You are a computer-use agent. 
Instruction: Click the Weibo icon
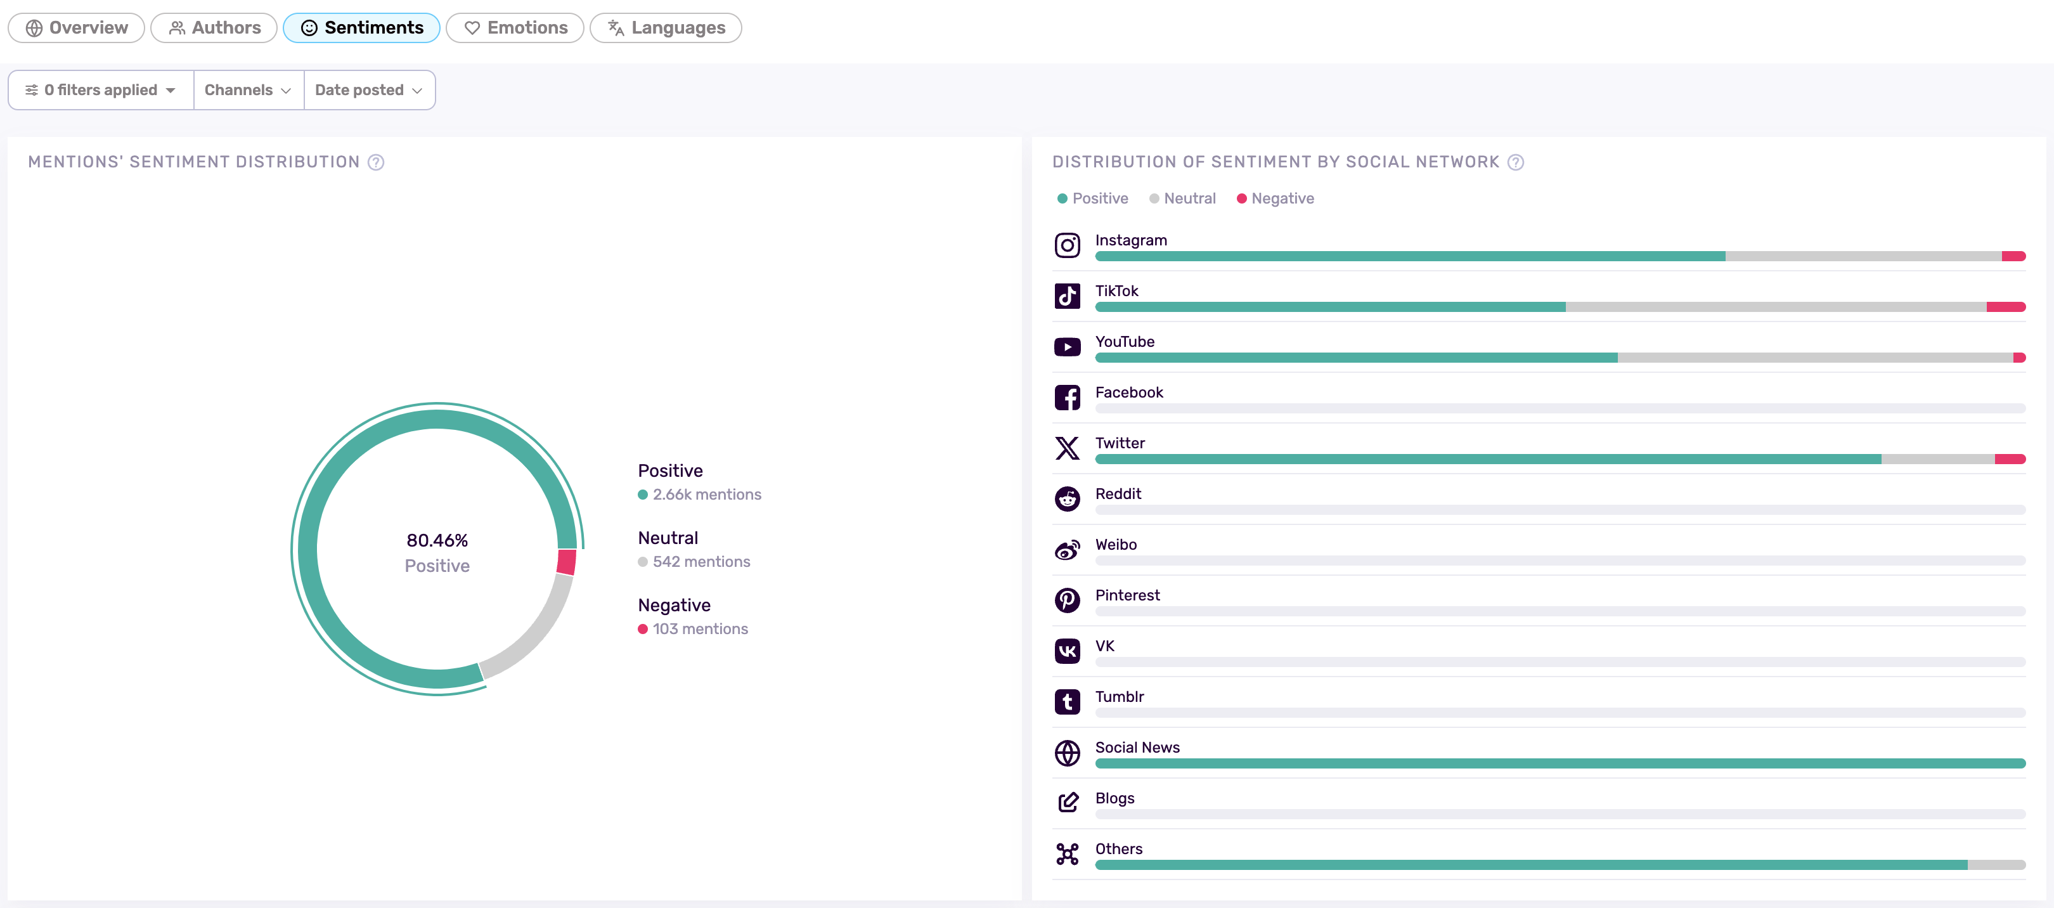tap(1068, 549)
